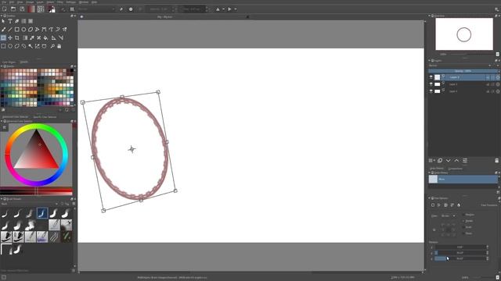Image resolution: width=501 pixels, height=281 pixels.
Task: Open horizontal mirror options dropdown arrow
Action: [x=223, y=9]
